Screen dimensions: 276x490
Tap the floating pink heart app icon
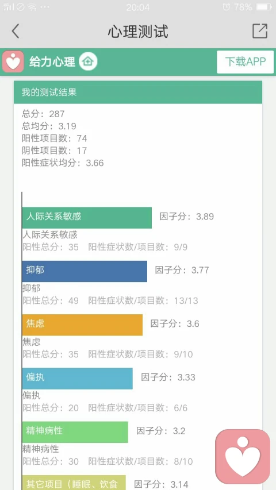point(243,457)
